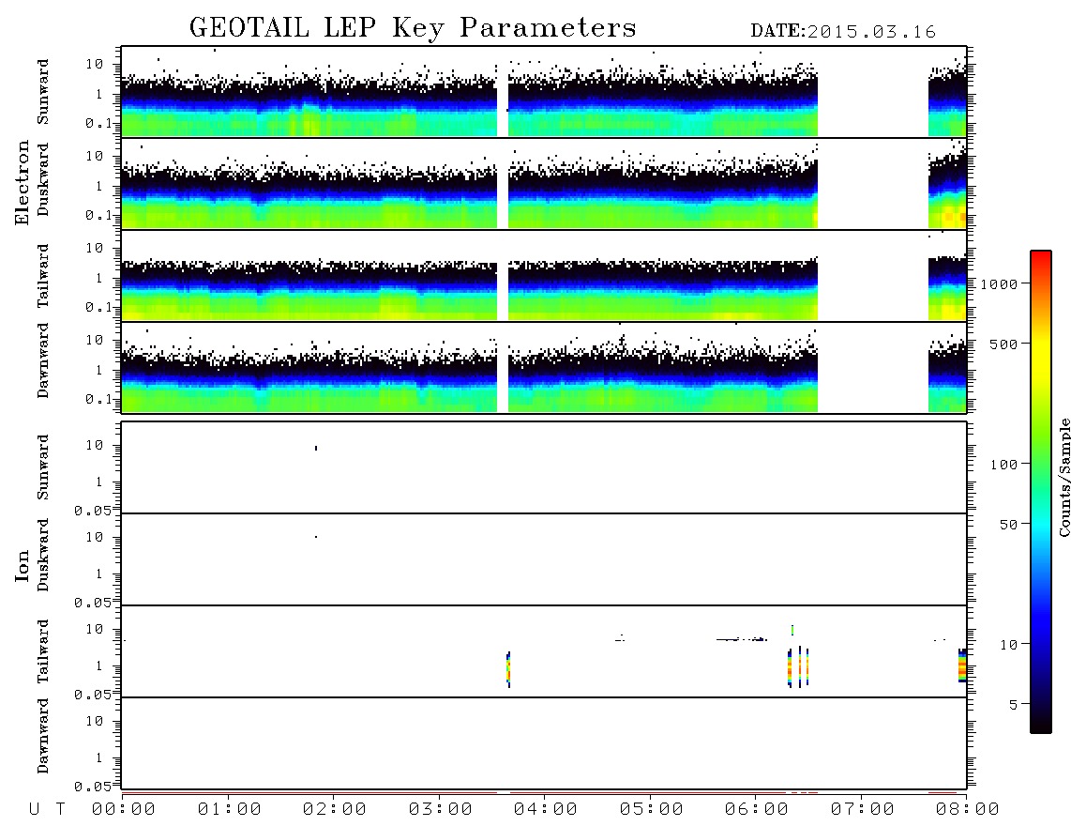Select the Electron "Sunward" panel label
1071x826 pixels.
(43, 92)
